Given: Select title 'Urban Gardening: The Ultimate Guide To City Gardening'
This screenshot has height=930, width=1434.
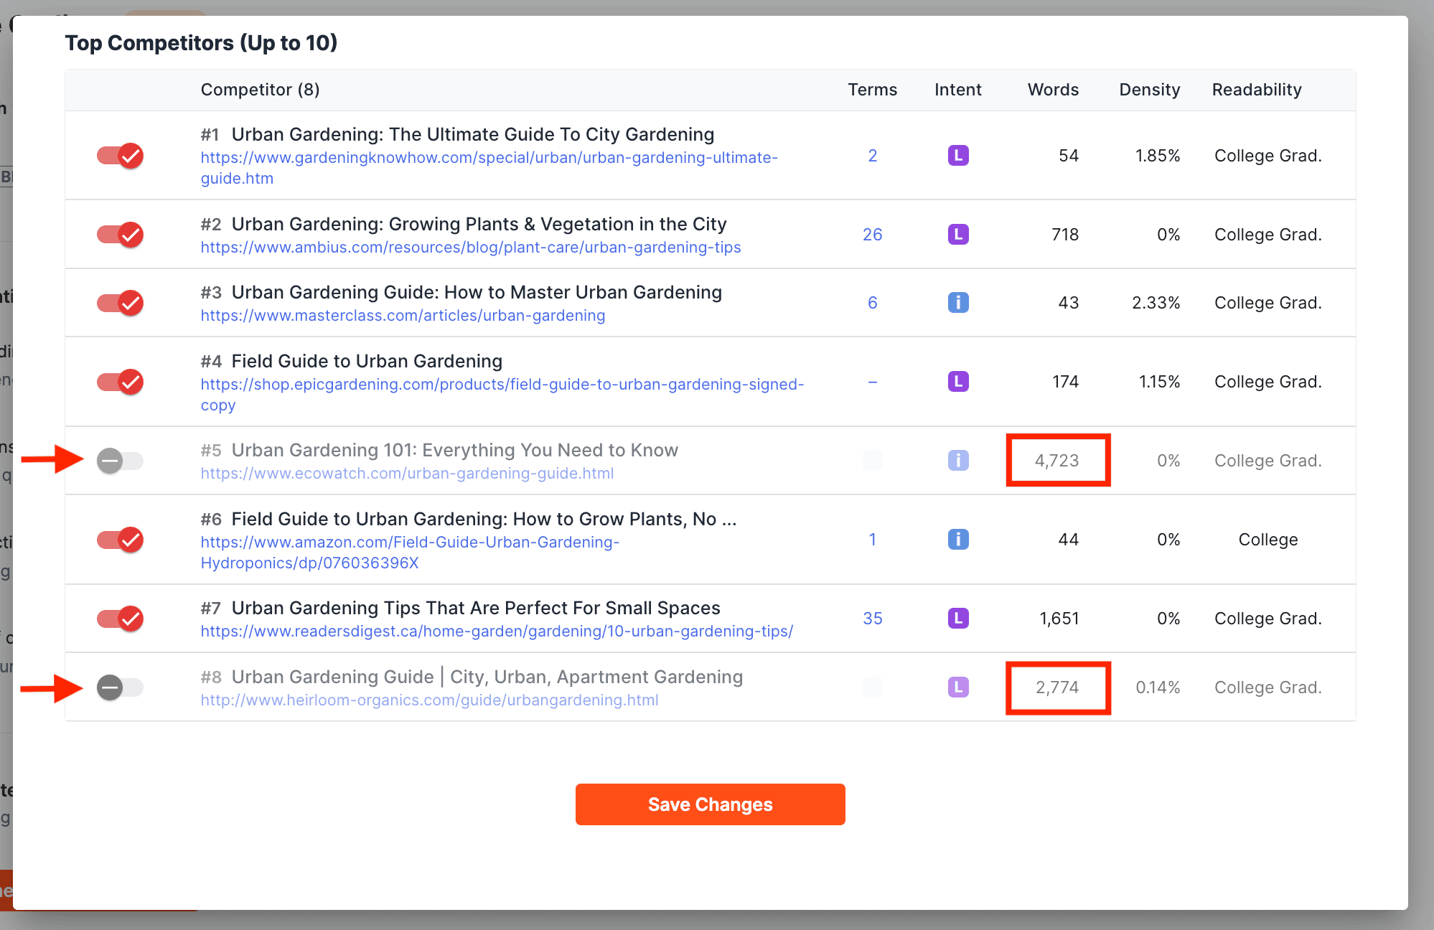Looking at the screenshot, I should click(x=473, y=135).
